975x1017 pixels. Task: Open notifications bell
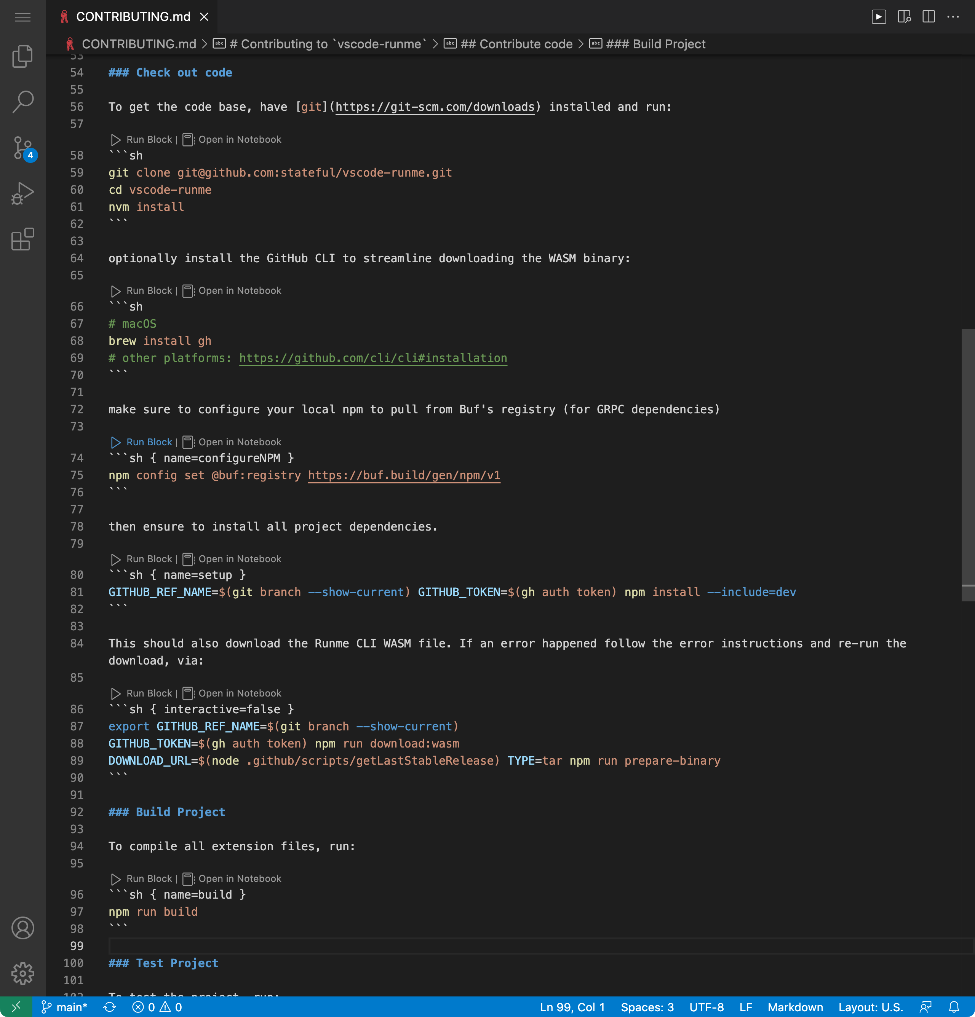pos(954,1007)
